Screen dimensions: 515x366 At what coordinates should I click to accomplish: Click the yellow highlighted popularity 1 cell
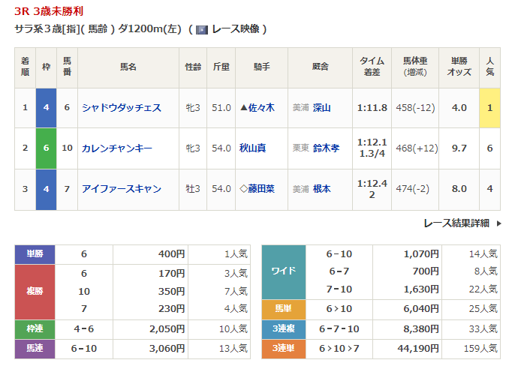(x=489, y=108)
